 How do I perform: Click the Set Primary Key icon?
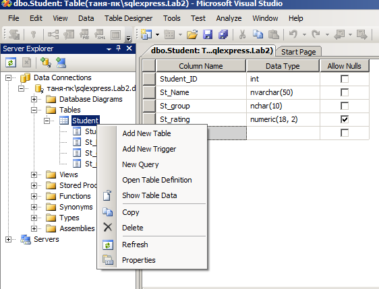click(33, 34)
